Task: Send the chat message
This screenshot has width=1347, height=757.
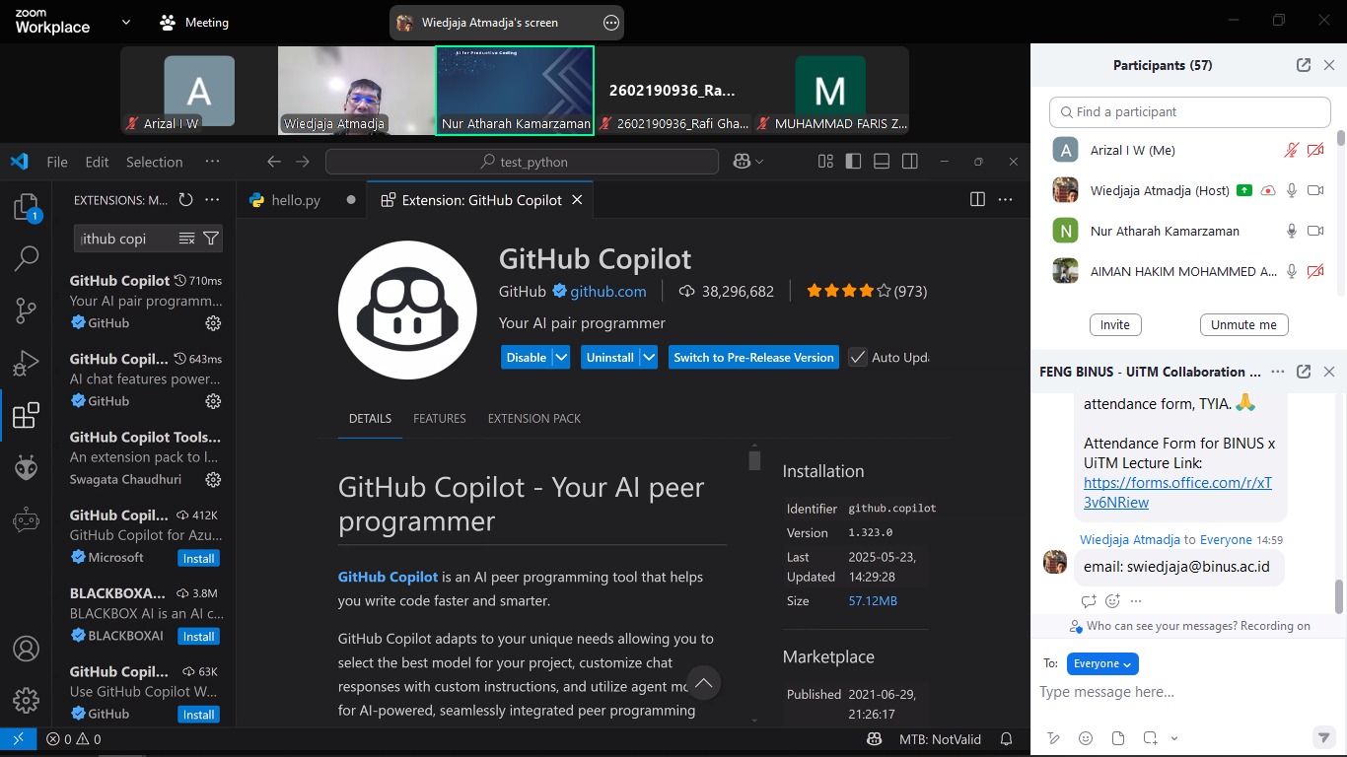Action: pos(1323,737)
